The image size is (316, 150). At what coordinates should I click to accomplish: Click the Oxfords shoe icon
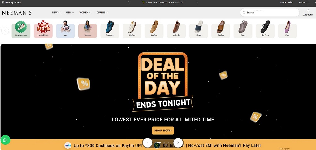[176, 29]
